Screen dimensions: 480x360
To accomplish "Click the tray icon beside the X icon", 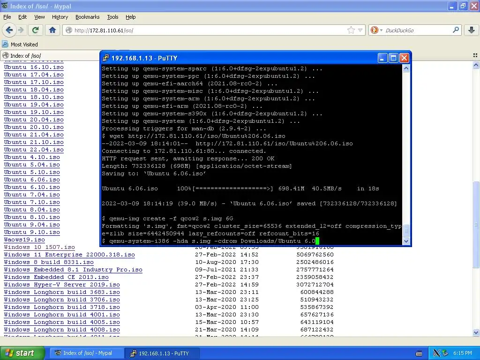I will click(x=445, y=353).
